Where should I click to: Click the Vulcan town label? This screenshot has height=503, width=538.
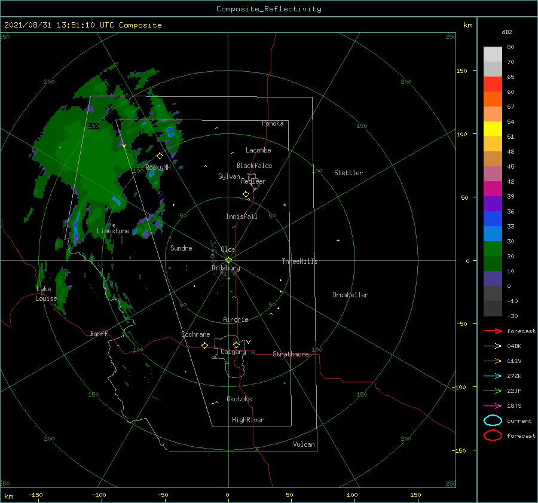tap(304, 444)
